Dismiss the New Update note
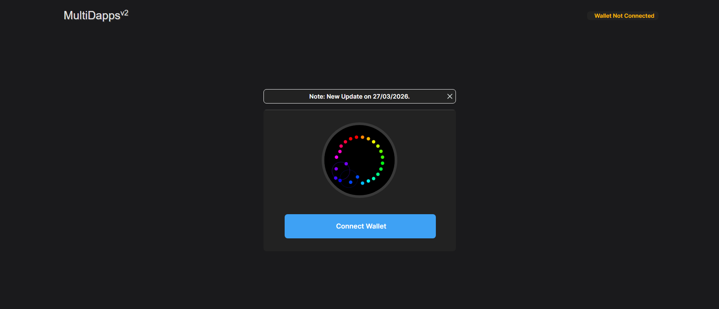 pyautogui.click(x=449, y=96)
